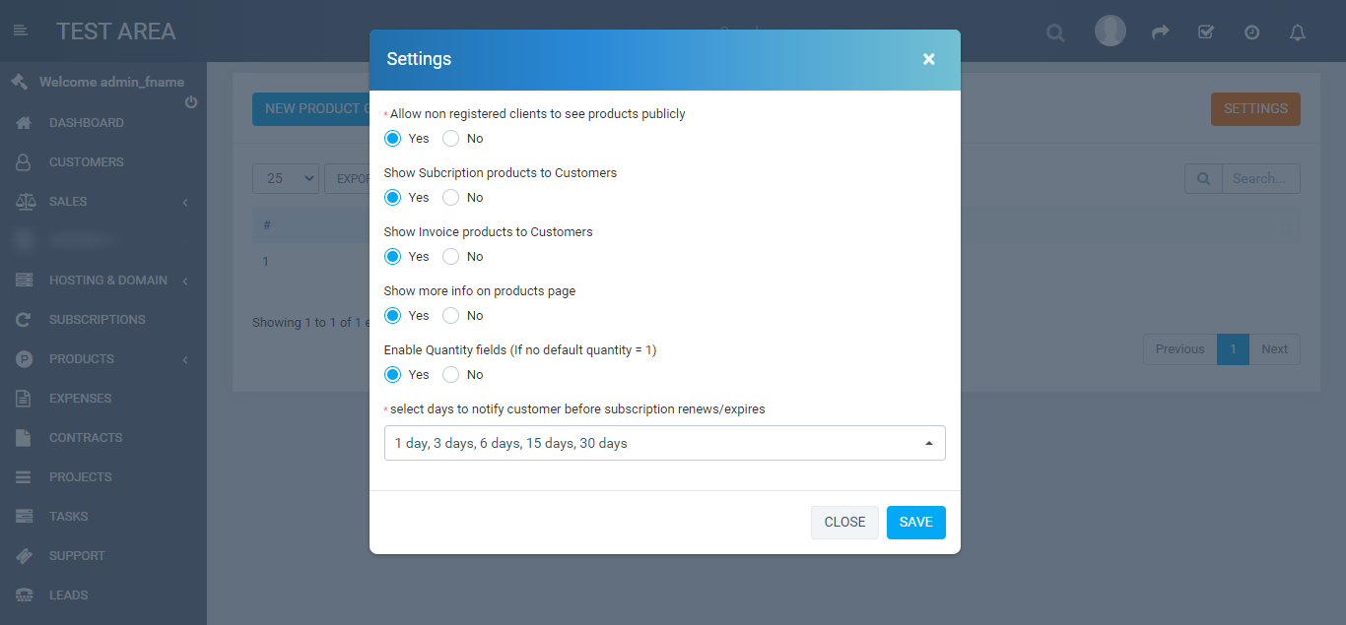Open the user avatar profile picture

pos(1110,31)
